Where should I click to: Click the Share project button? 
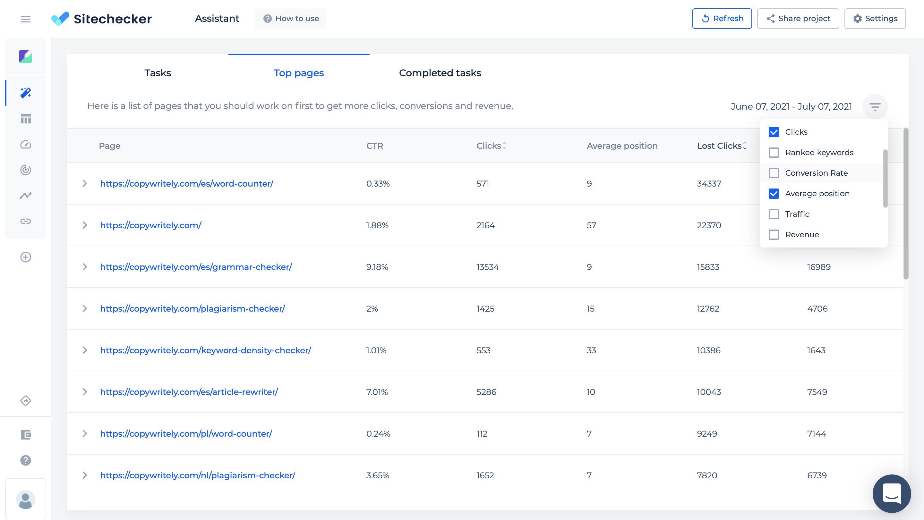pyautogui.click(x=798, y=18)
